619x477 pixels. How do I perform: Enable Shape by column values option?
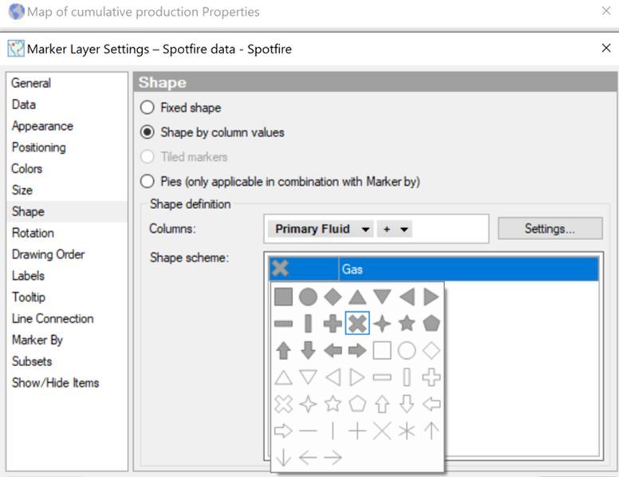point(148,132)
